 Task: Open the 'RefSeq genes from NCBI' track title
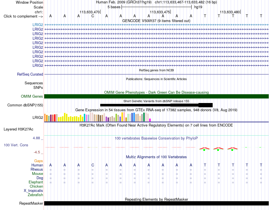(156, 70)
